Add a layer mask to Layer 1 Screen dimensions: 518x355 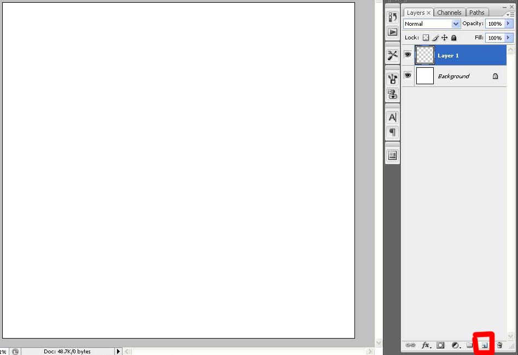[440, 345]
